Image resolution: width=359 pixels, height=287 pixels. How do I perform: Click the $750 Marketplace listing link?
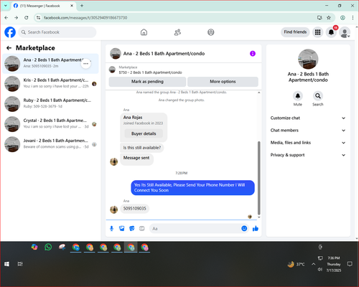[x=150, y=72]
